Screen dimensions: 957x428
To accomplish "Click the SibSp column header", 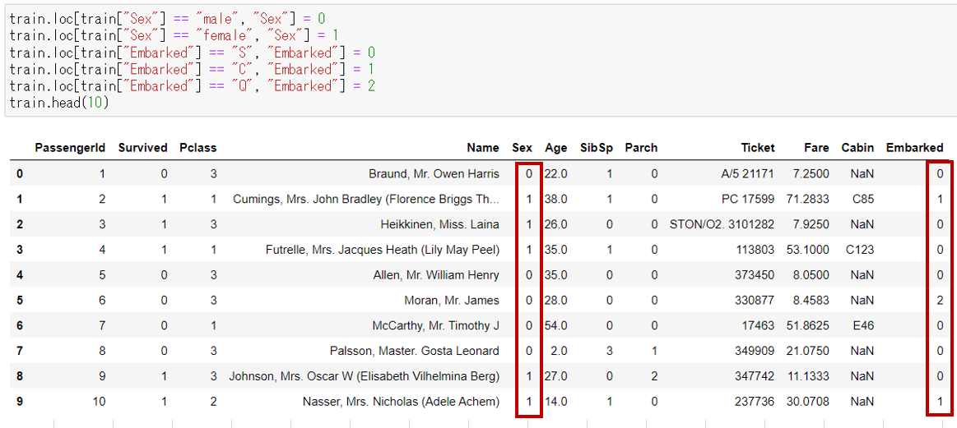I will point(597,148).
